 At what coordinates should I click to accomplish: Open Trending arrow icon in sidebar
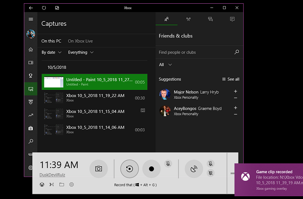pos(31,115)
